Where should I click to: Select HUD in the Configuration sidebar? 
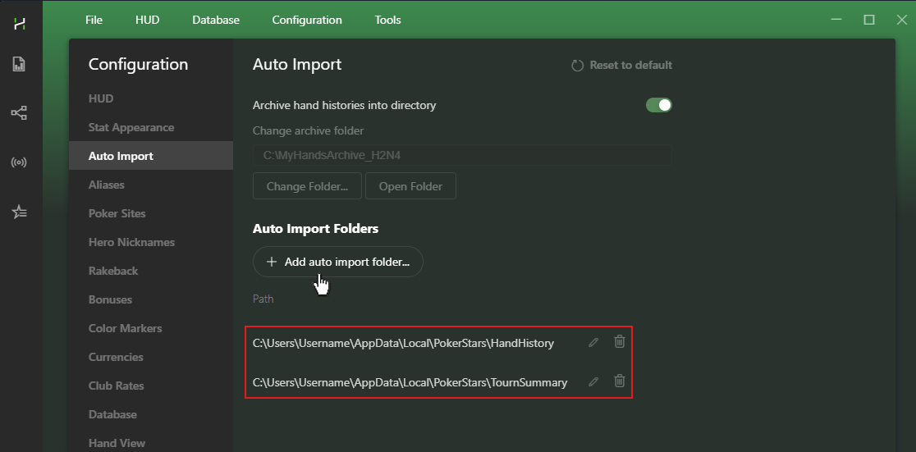[x=151, y=98]
